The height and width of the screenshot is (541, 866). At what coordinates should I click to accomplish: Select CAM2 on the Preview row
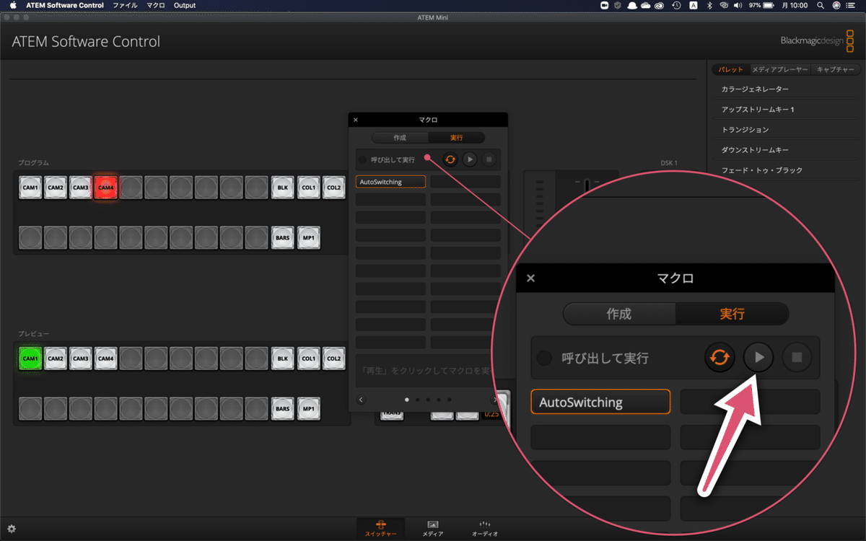tap(56, 359)
